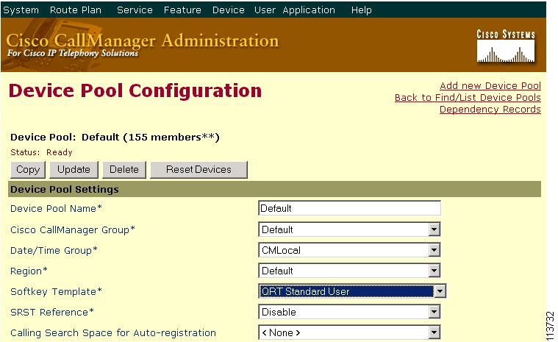558x342 pixels.
Task: Click the Device Pool Settings section header
Action: coord(274,189)
